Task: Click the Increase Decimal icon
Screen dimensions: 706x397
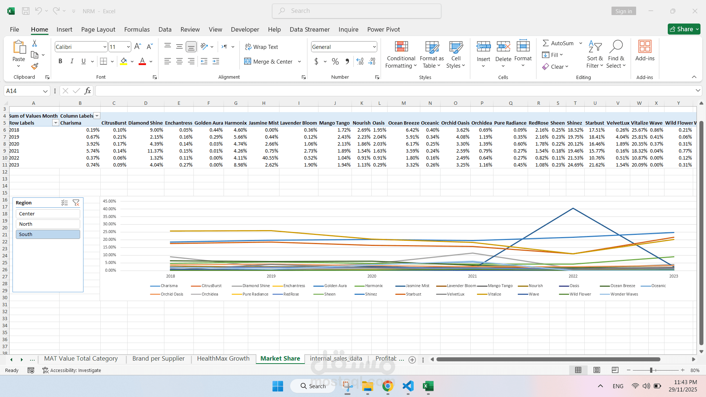Action: pos(360,61)
